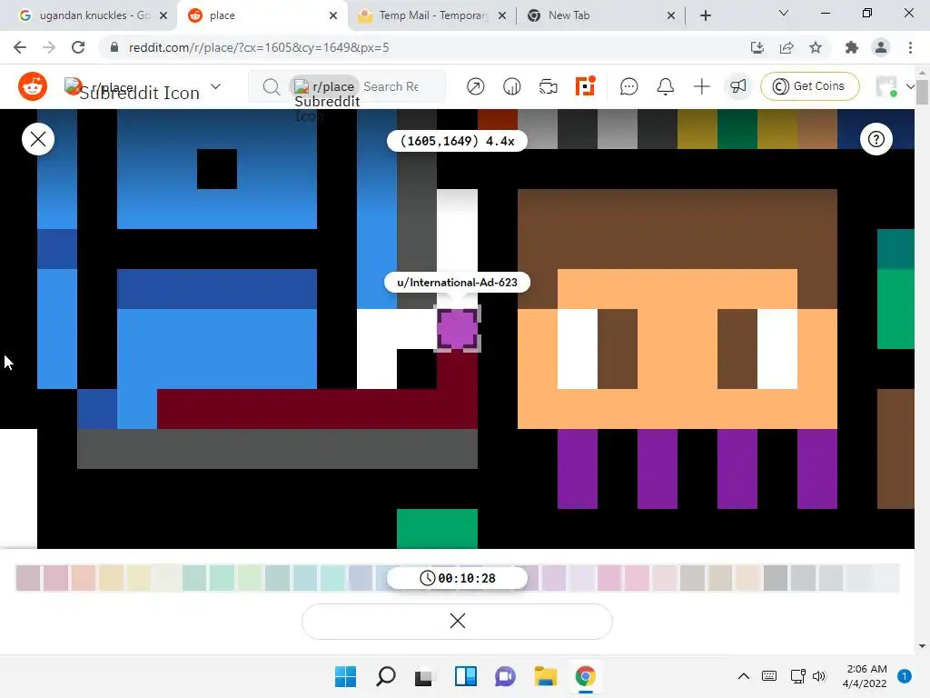This screenshot has height=698, width=930.
Task: Bookmark this page with the star
Action: (816, 47)
